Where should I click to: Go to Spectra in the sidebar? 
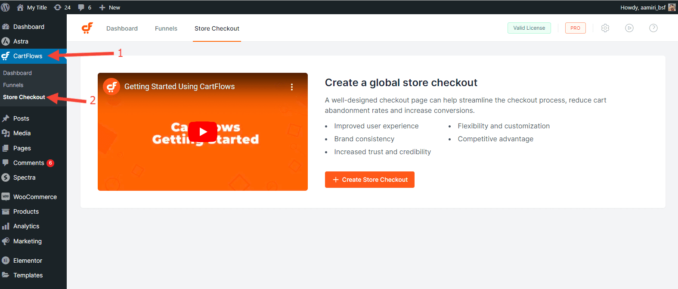(x=24, y=177)
